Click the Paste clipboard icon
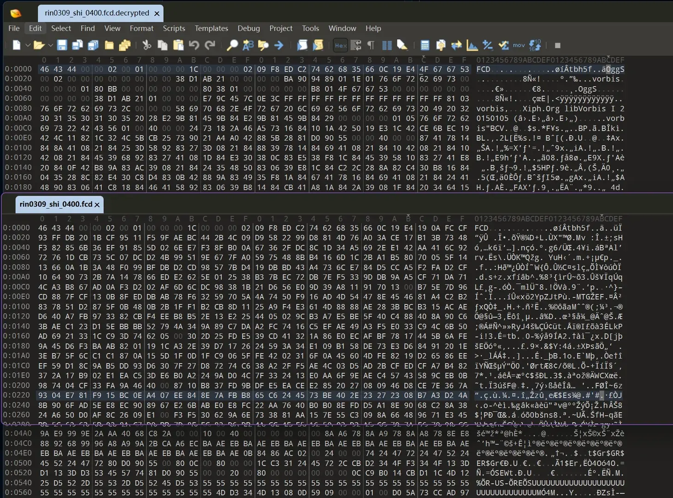The width and height of the screenshot is (673, 498). tap(178, 45)
